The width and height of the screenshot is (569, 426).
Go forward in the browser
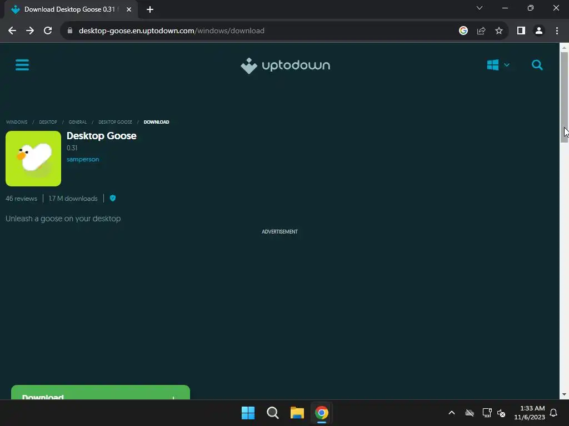(30, 31)
